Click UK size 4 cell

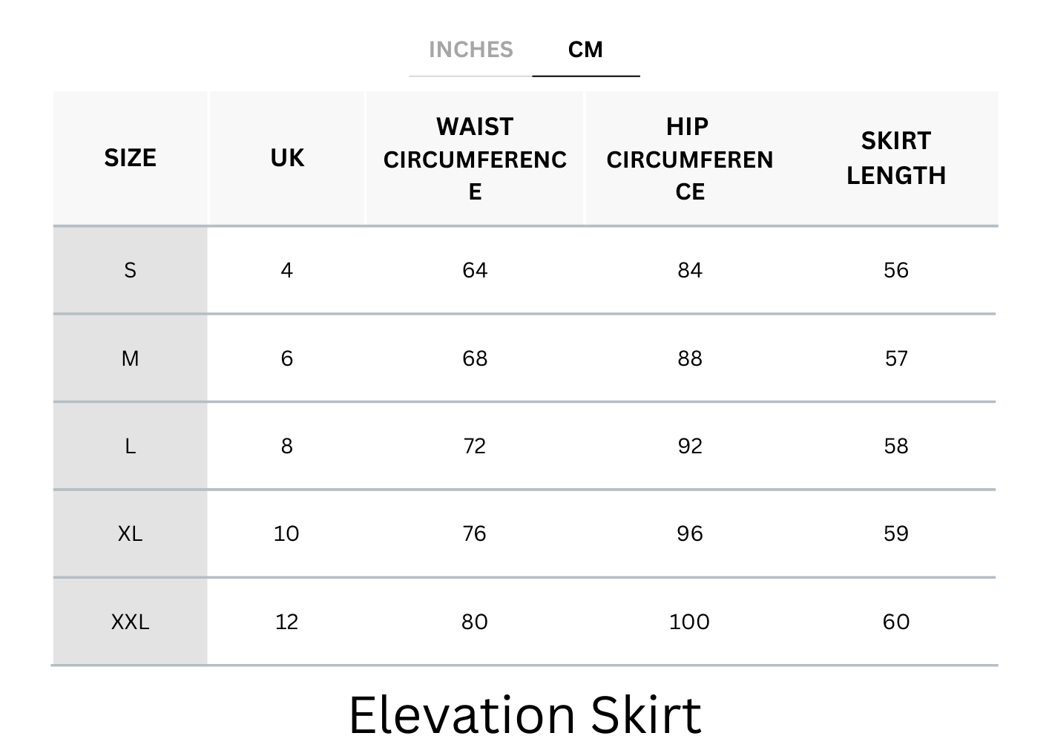click(x=287, y=270)
